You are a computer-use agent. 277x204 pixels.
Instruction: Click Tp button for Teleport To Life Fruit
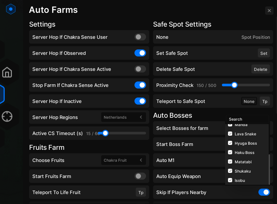tap(141, 192)
